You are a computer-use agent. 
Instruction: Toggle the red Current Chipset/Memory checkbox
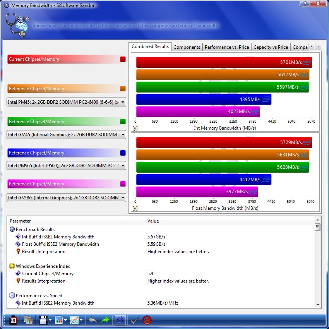click(x=123, y=59)
